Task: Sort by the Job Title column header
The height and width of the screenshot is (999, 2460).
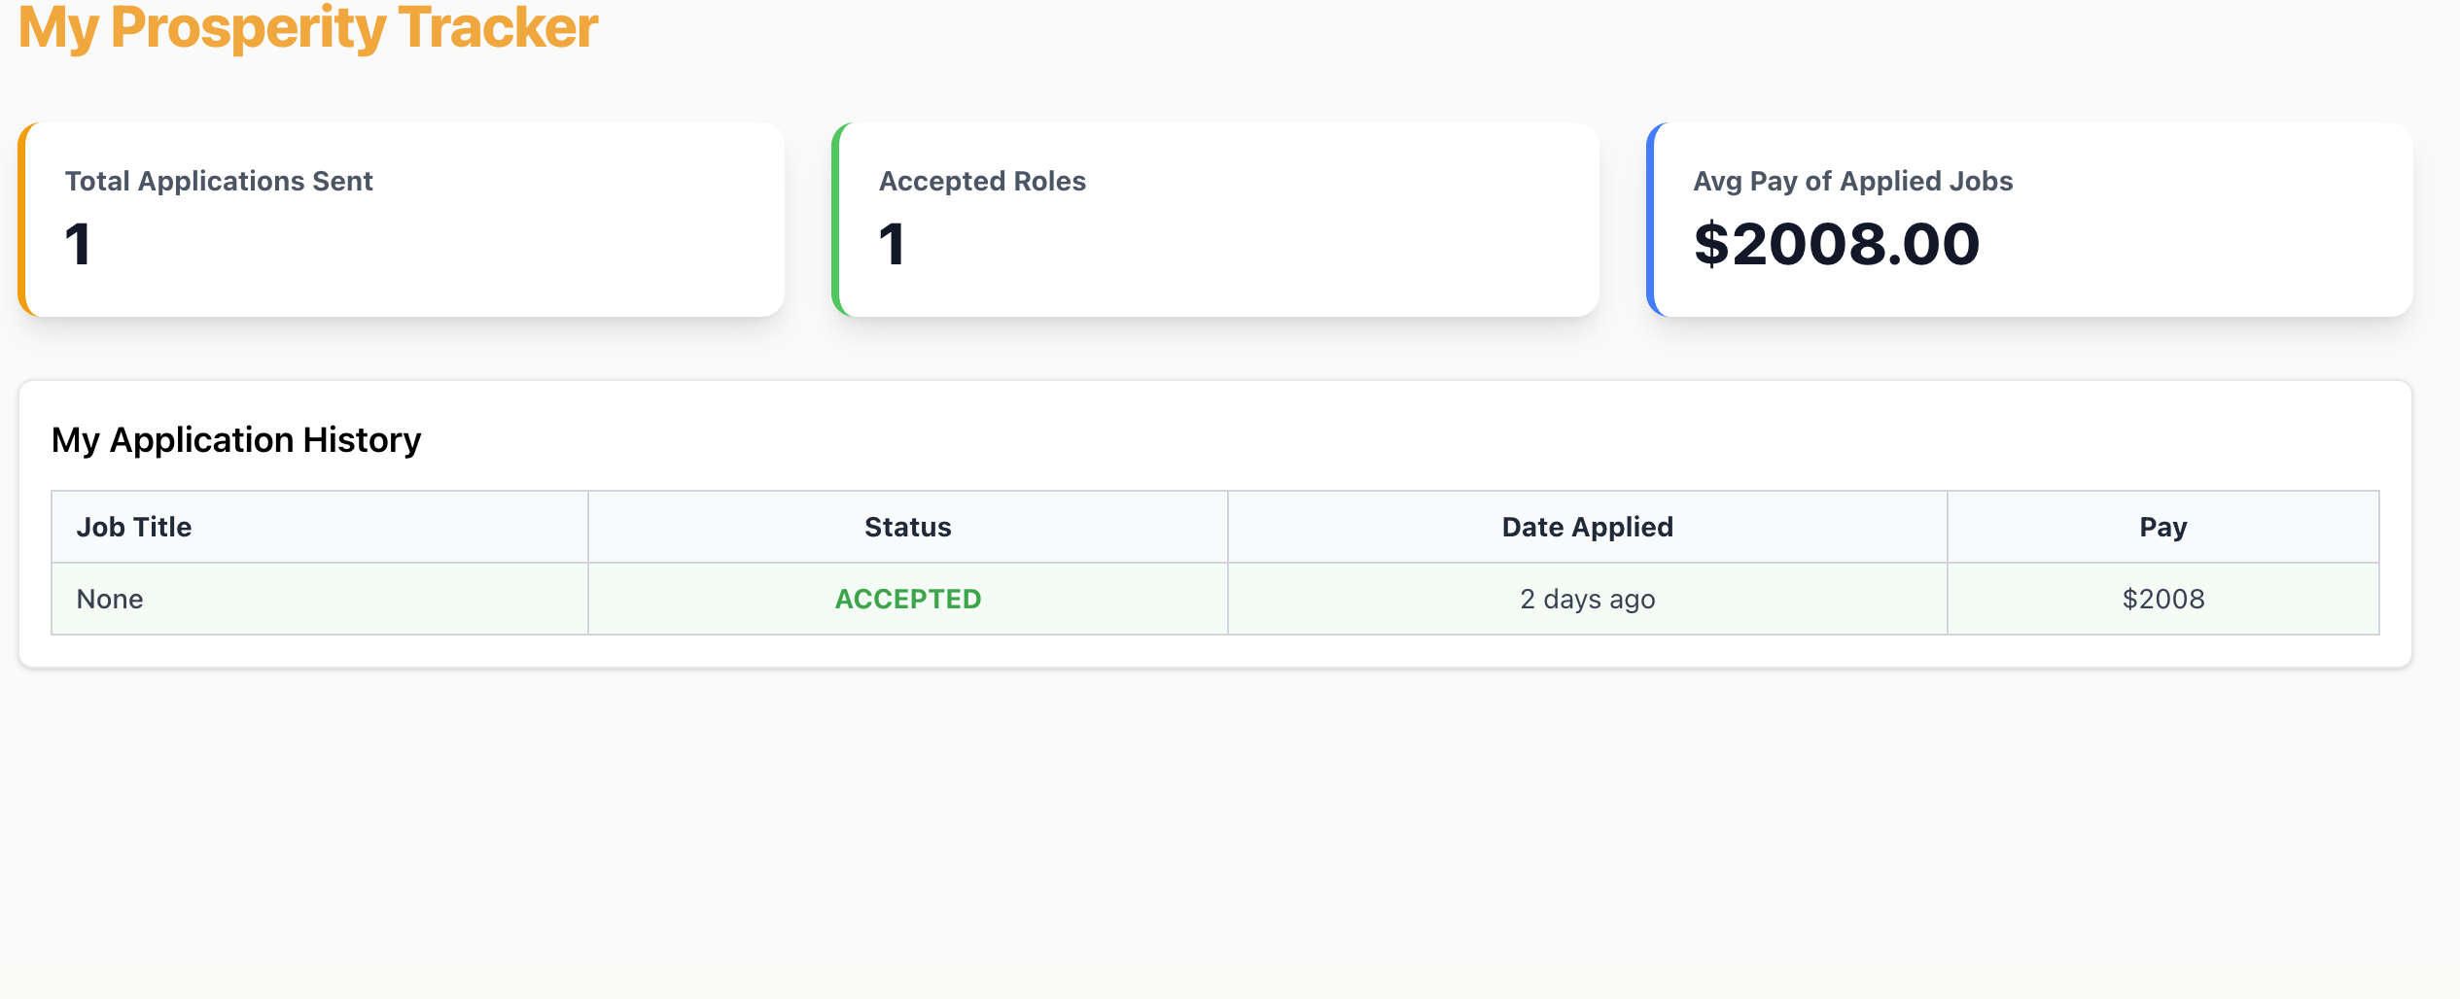Action: point(134,527)
